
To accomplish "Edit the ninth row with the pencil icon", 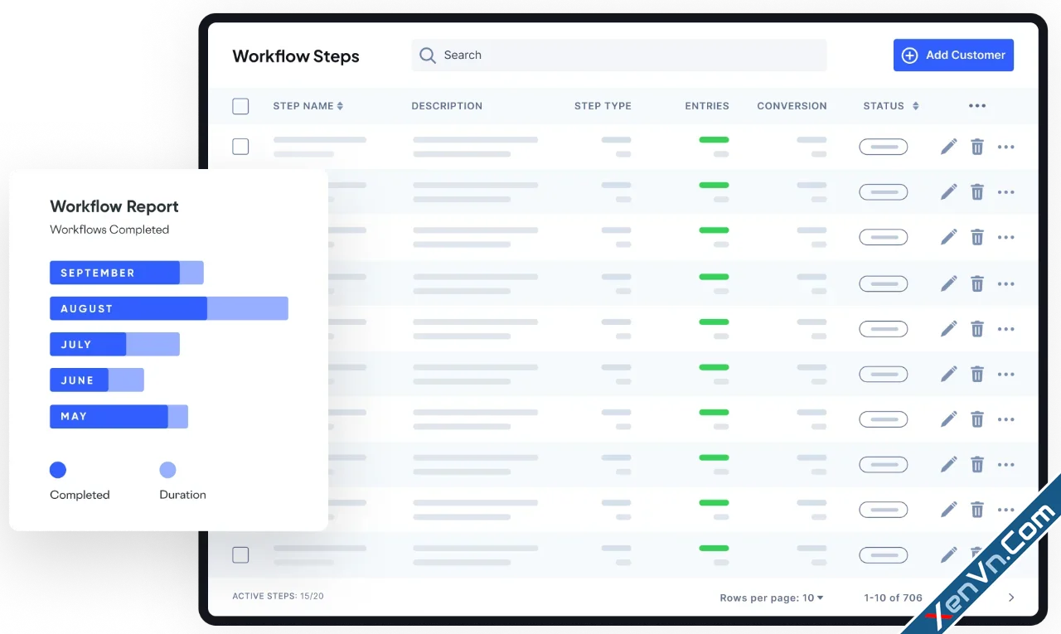I will [948, 510].
